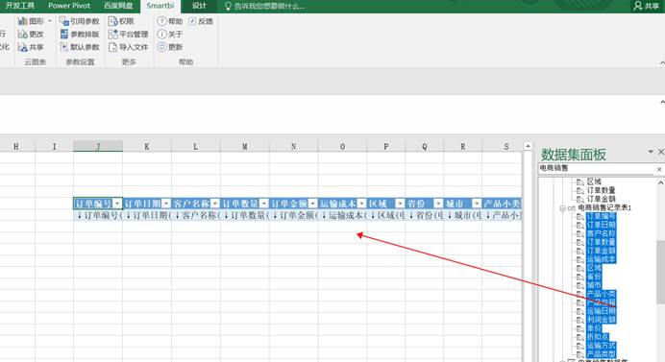Open the 权限 settings
The width and height of the screenshot is (665, 362).
(x=121, y=21)
